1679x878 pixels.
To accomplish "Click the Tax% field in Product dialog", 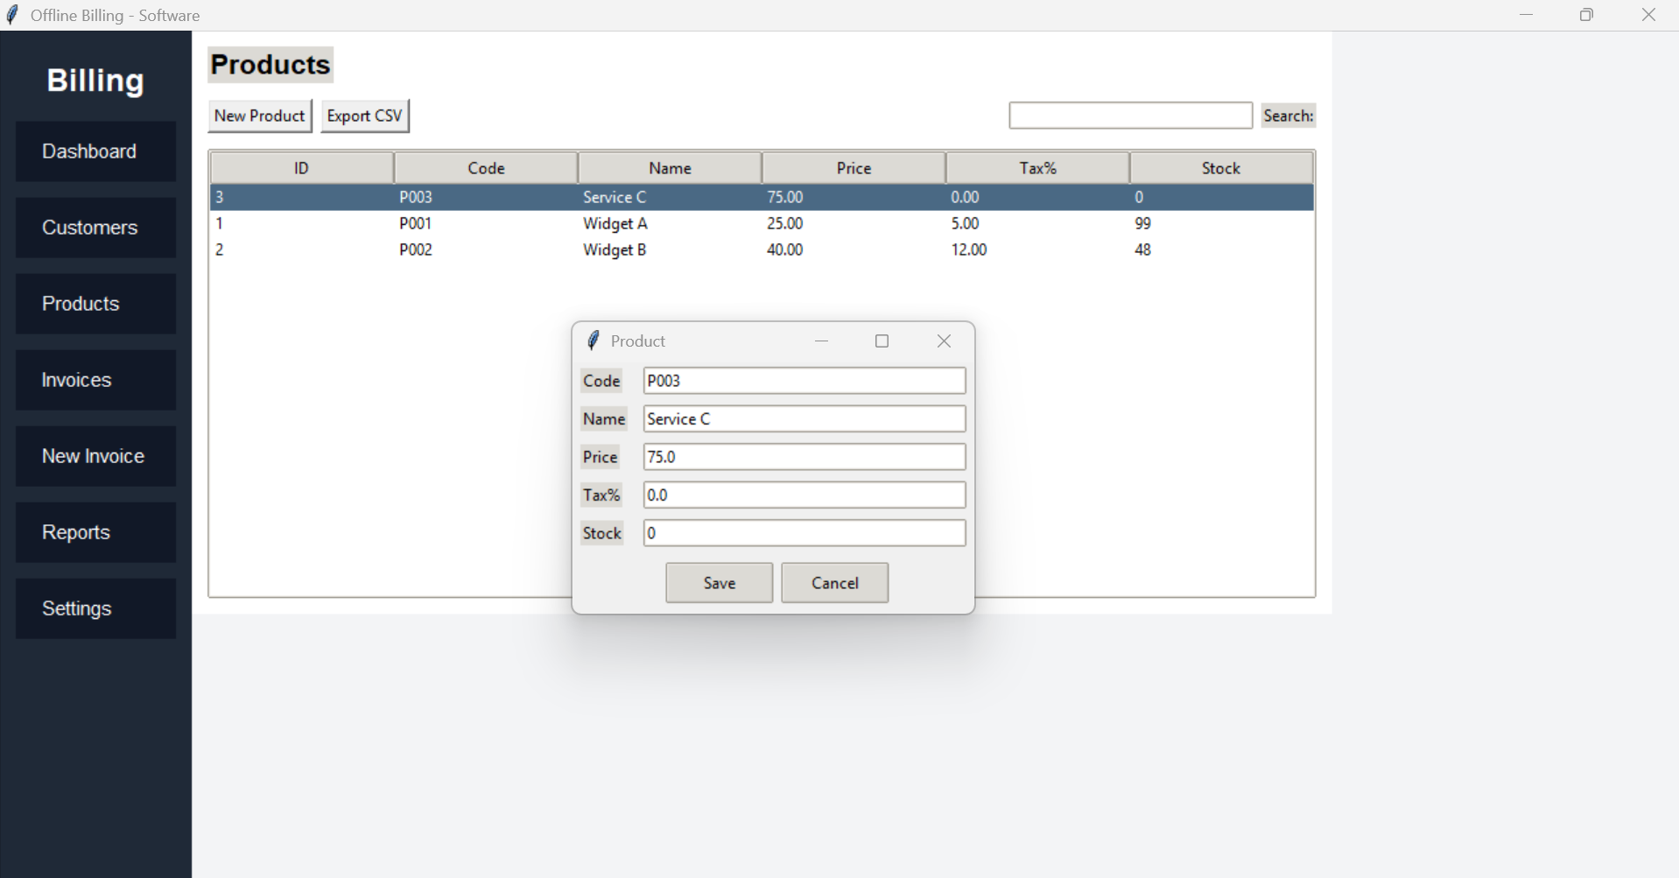I will coord(804,495).
